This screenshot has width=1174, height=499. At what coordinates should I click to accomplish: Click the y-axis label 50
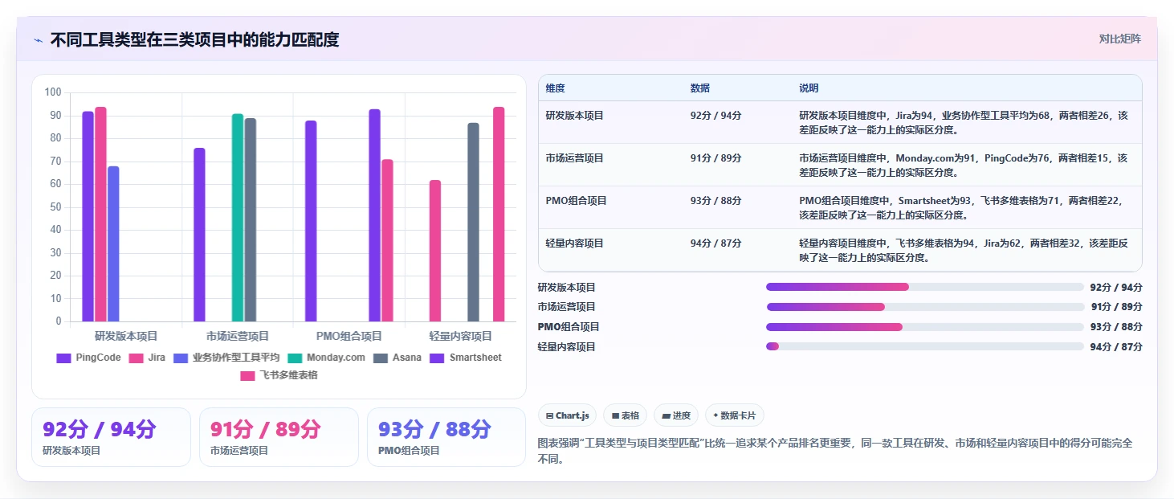point(55,207)
